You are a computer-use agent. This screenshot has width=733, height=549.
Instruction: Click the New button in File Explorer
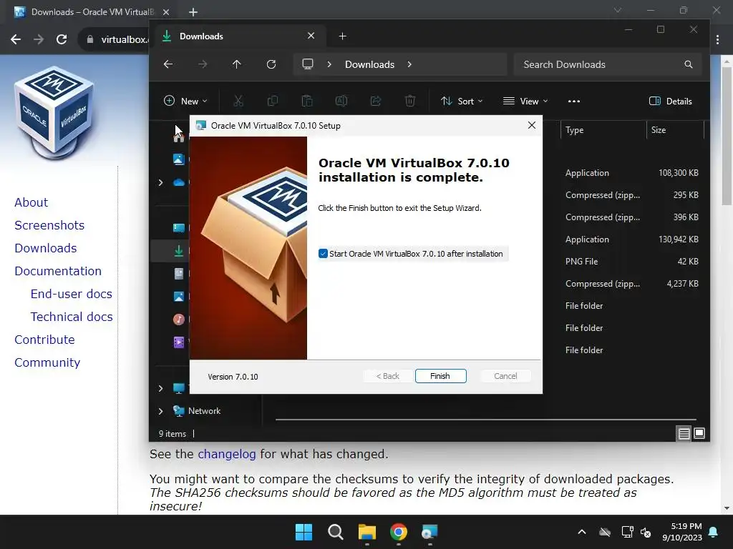(x=185, y=101)
